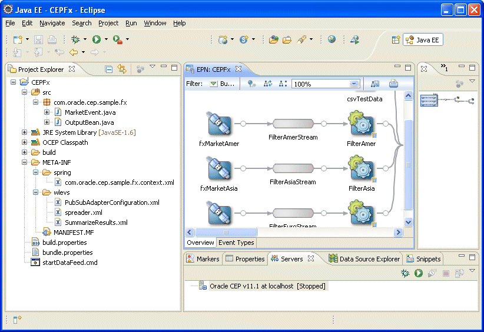The image size is (484, 332).
Task: Click the EPN vertical scrollbar down arrow
Action: coord(408,222)
